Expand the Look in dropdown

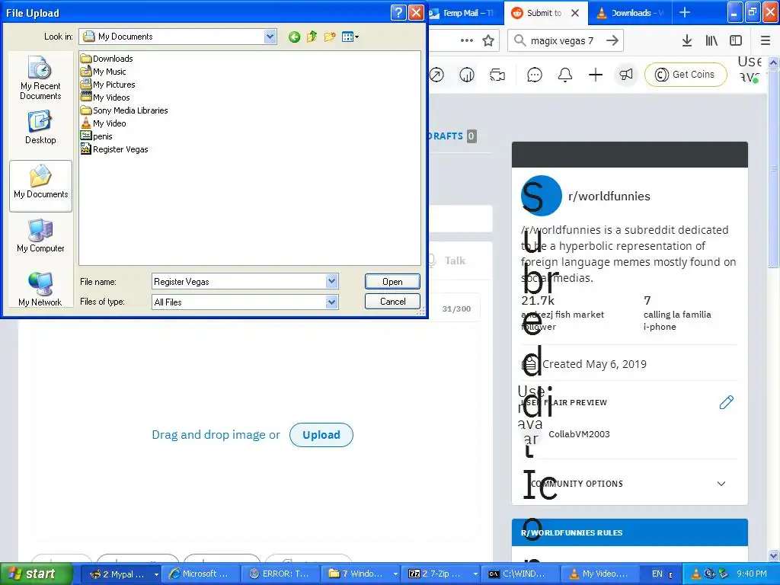[270, 37]
